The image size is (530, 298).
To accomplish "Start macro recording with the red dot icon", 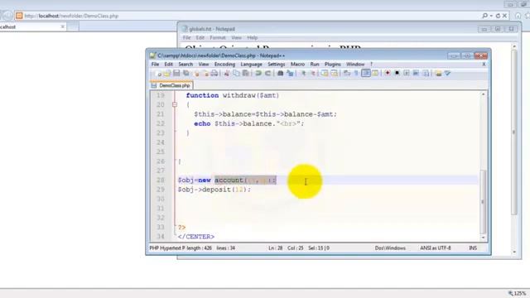I will 388,74.
